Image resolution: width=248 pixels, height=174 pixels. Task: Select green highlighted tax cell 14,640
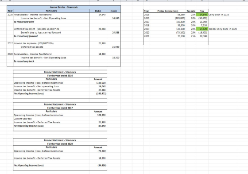(x=202, y=15)
